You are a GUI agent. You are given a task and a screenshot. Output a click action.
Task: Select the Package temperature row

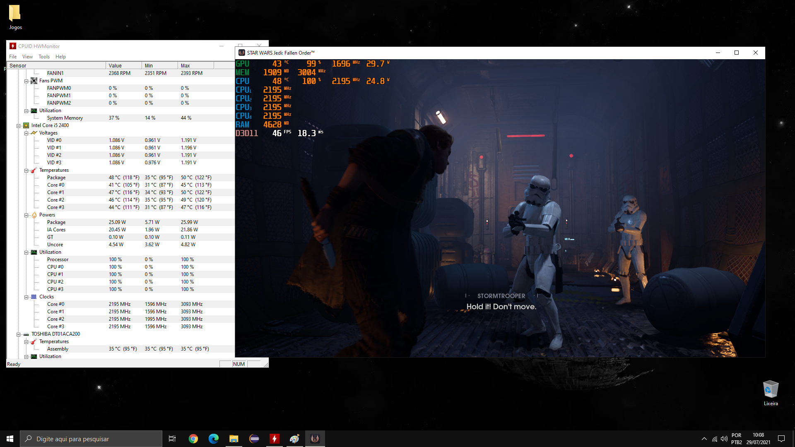coord(121,178)
